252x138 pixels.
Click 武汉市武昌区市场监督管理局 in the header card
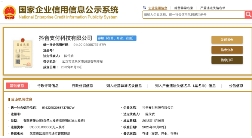[82, 61]
